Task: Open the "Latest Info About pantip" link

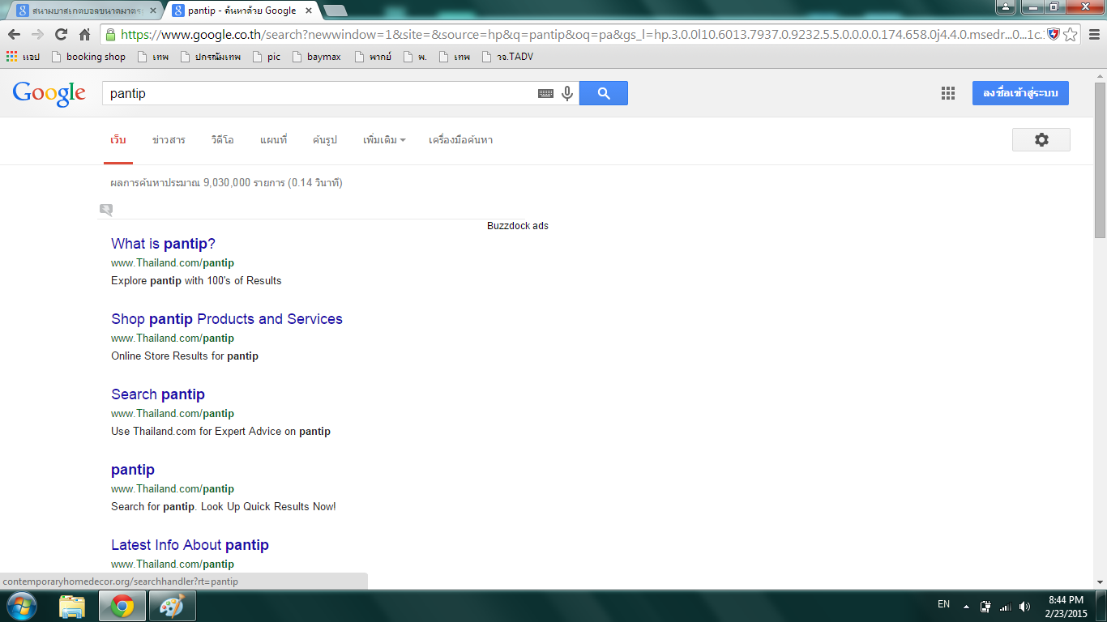Action: pyautogui.click(x=190, y=545)
